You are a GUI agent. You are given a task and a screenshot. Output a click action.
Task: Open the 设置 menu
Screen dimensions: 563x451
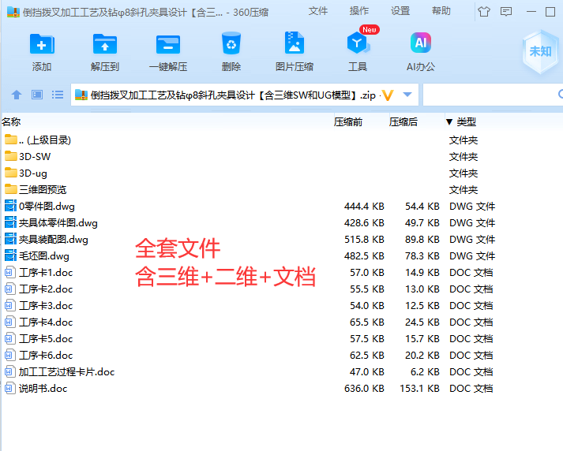400,11
